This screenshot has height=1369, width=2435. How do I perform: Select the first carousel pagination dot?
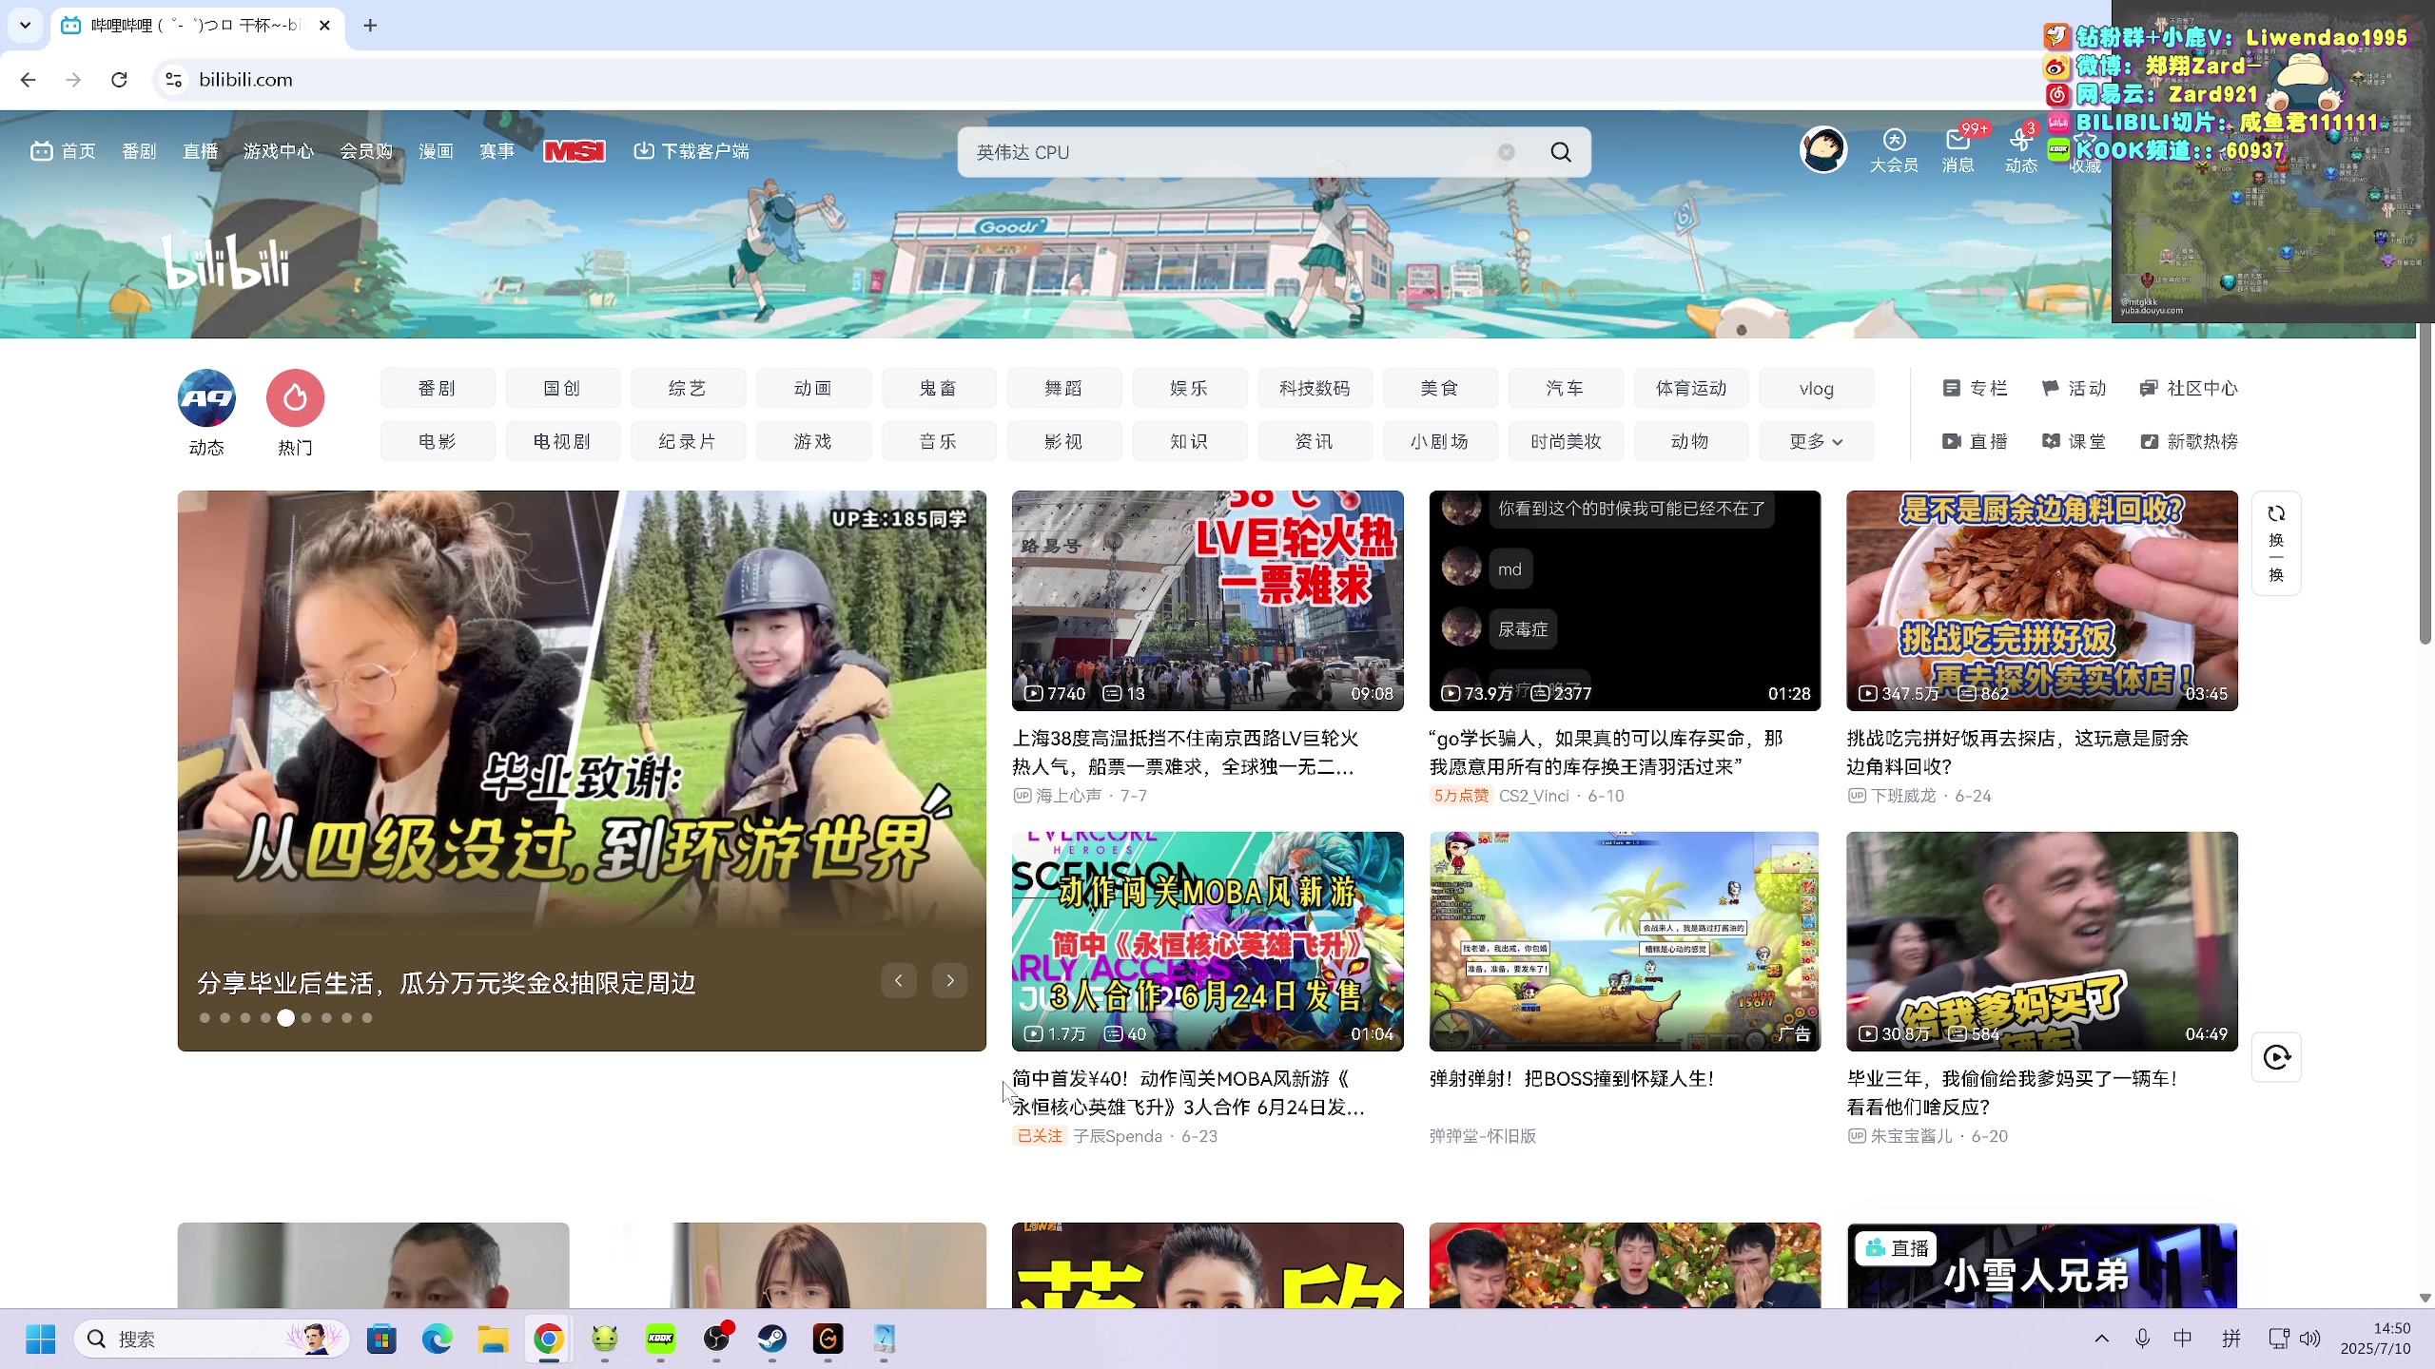point(205,1017)
